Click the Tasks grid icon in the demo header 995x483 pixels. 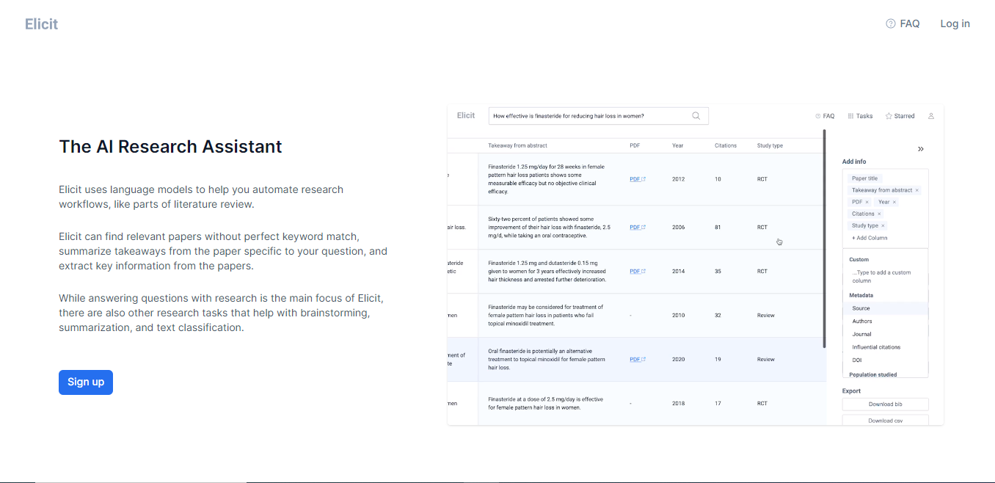click(x=850, y=116)
